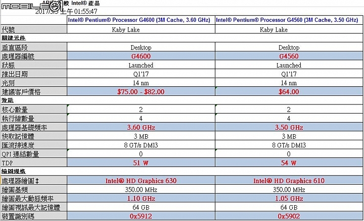This screenshot has width=364, height=221.
Task: Select the 0x5902 device ID cell
Action: [289, 216]
